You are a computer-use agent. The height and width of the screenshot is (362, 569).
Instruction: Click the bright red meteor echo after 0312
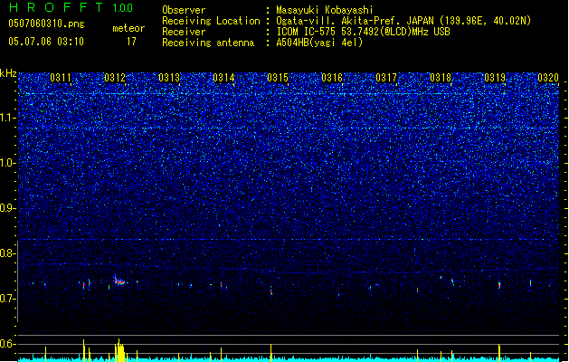pos(119,281)
